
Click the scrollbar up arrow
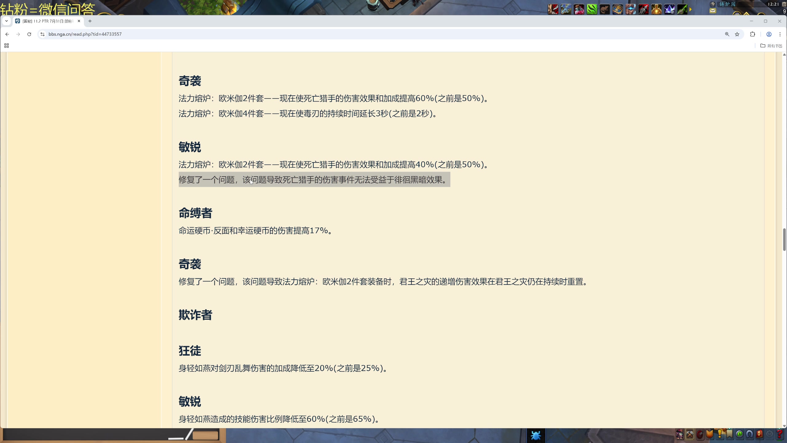784,54
